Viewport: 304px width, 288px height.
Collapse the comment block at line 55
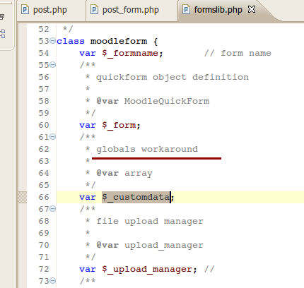click(53, 64)
